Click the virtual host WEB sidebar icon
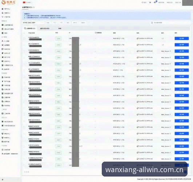The image size is (193, 182). pos(3,29)
